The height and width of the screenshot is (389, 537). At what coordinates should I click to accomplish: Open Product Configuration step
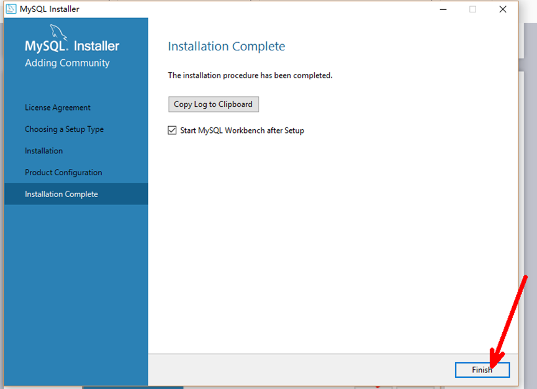coord(63,172)
